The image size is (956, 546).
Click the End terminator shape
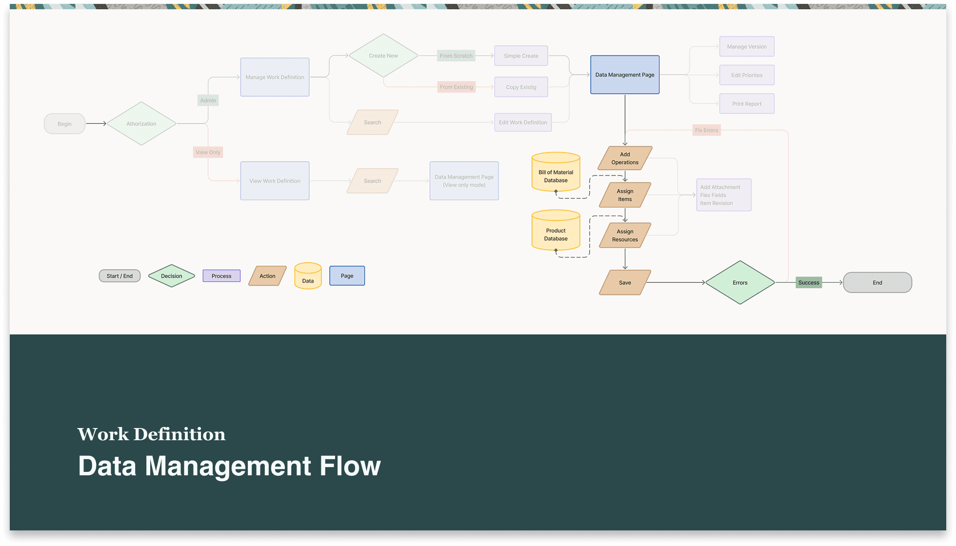[x=877, y=283]
